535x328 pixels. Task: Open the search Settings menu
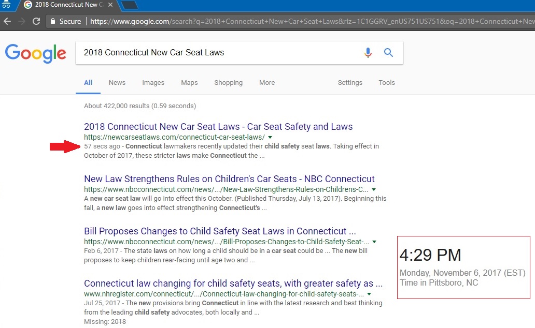click(350, 82)
